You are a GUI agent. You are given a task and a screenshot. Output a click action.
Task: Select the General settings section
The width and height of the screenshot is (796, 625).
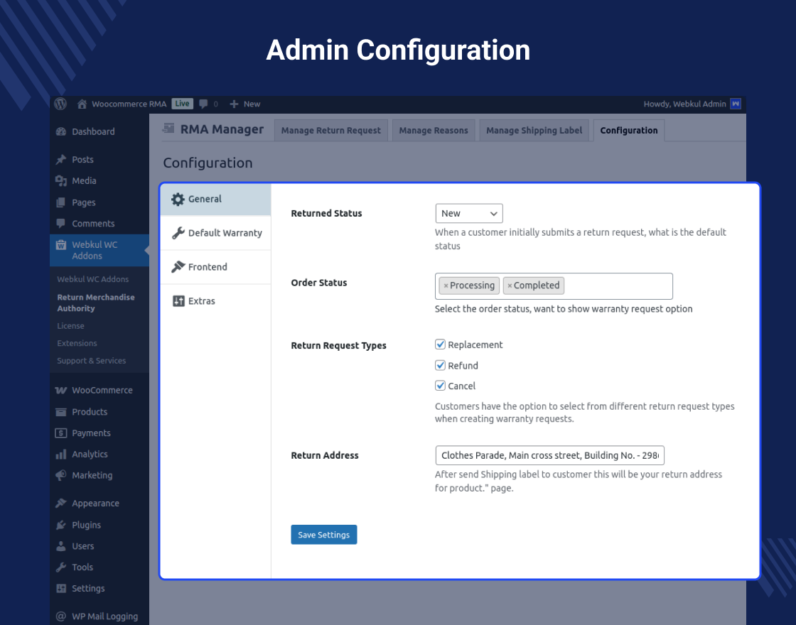click(216, 200)
